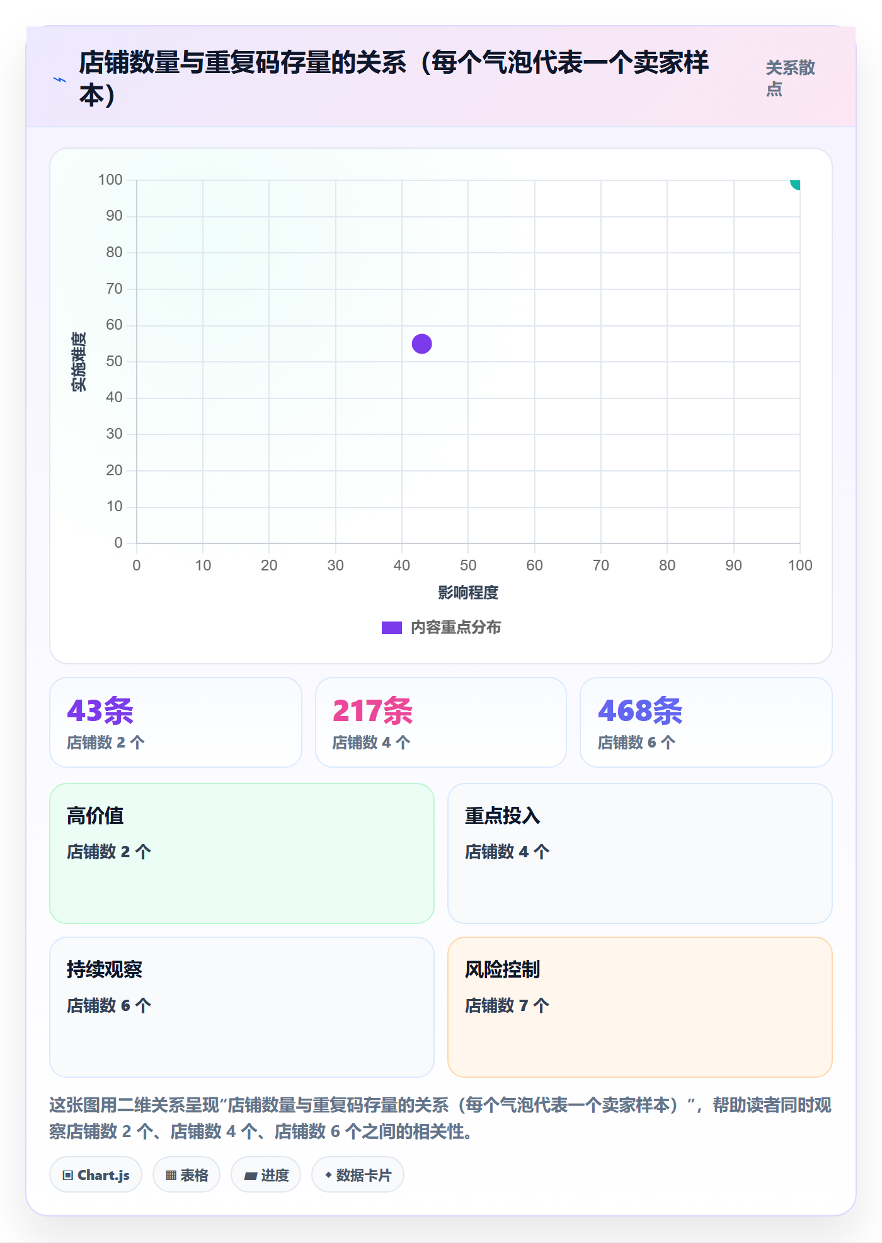Click the bar icon in the 进度 chip
Image resolution: width=882 pixels, height=1243 pixels.
pyautogui.click(x=250, y=1176)
